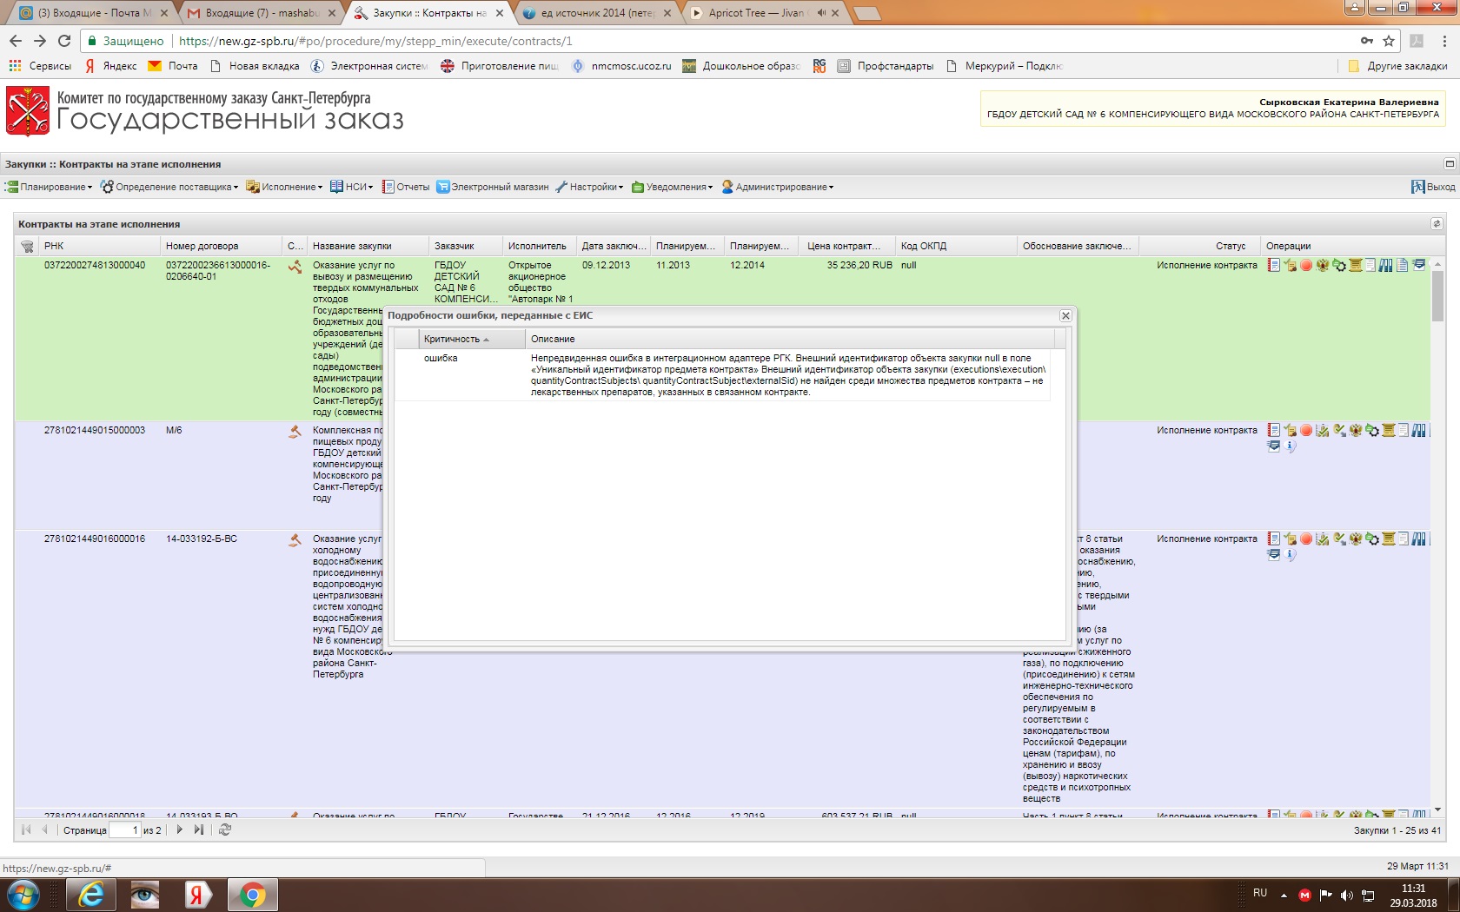This screenshot has height=912, width=1460.
Task: Collapse the section via top-right panel icon
Action: (x=1450, y=163)
